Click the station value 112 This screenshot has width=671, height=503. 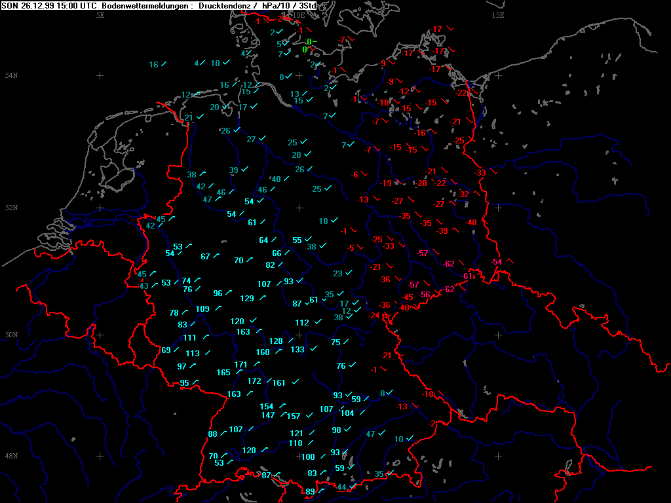click(x=301, y=323)
